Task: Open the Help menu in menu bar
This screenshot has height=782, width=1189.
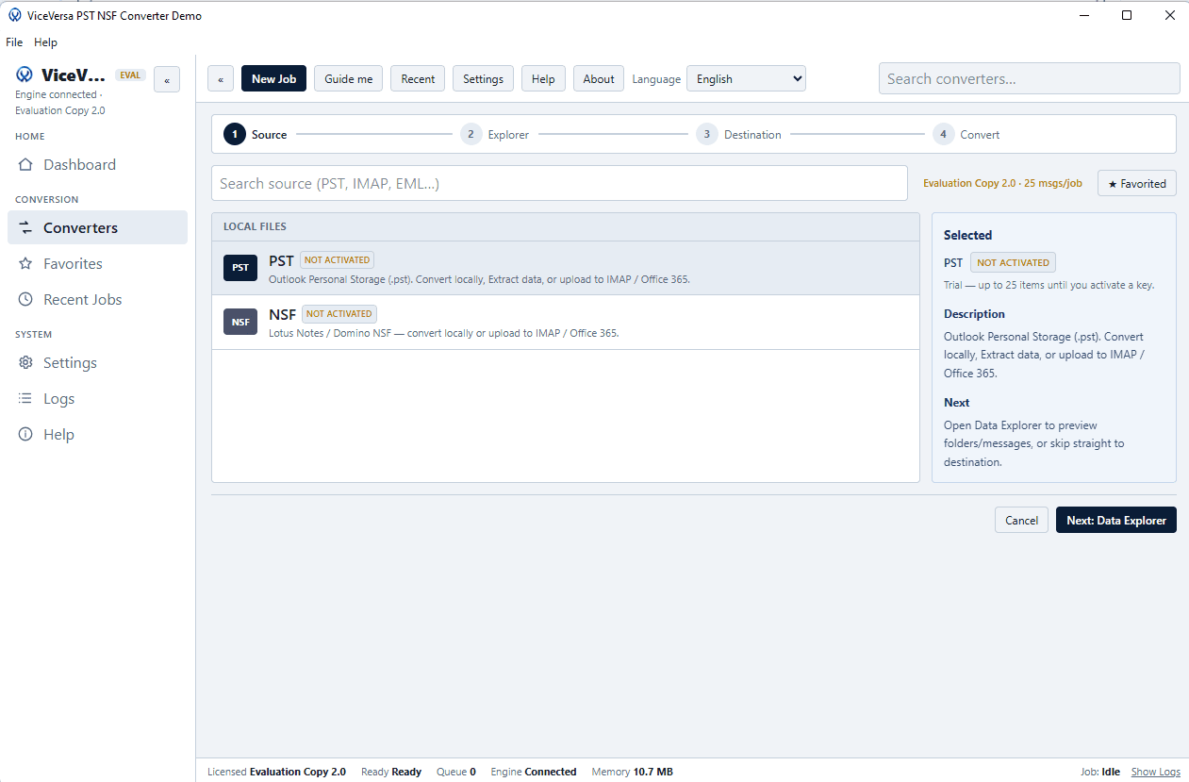Action: 45,42
